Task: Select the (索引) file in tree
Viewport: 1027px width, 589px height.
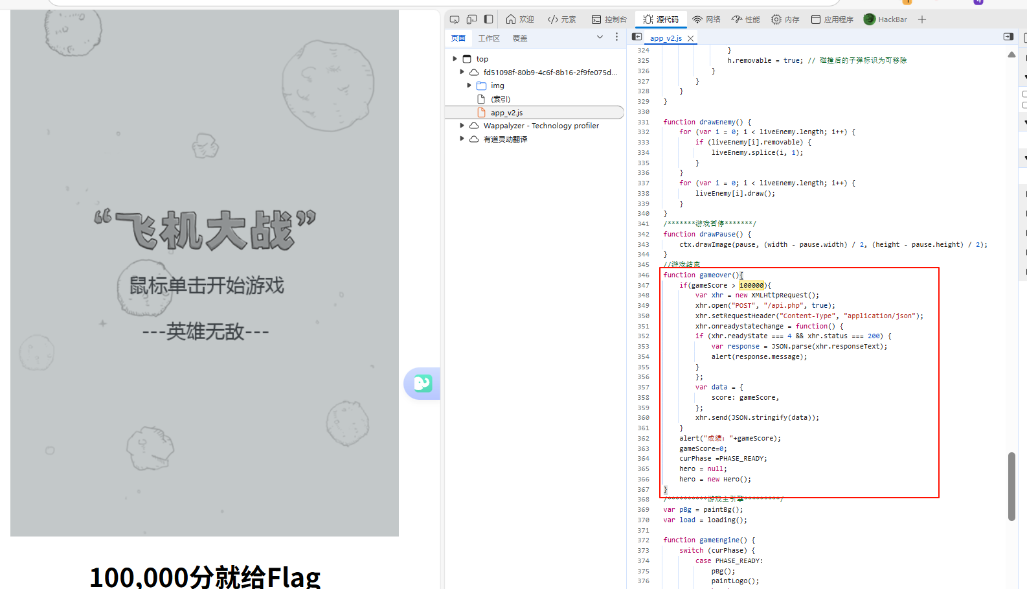Action: click(x=501, y=99)
